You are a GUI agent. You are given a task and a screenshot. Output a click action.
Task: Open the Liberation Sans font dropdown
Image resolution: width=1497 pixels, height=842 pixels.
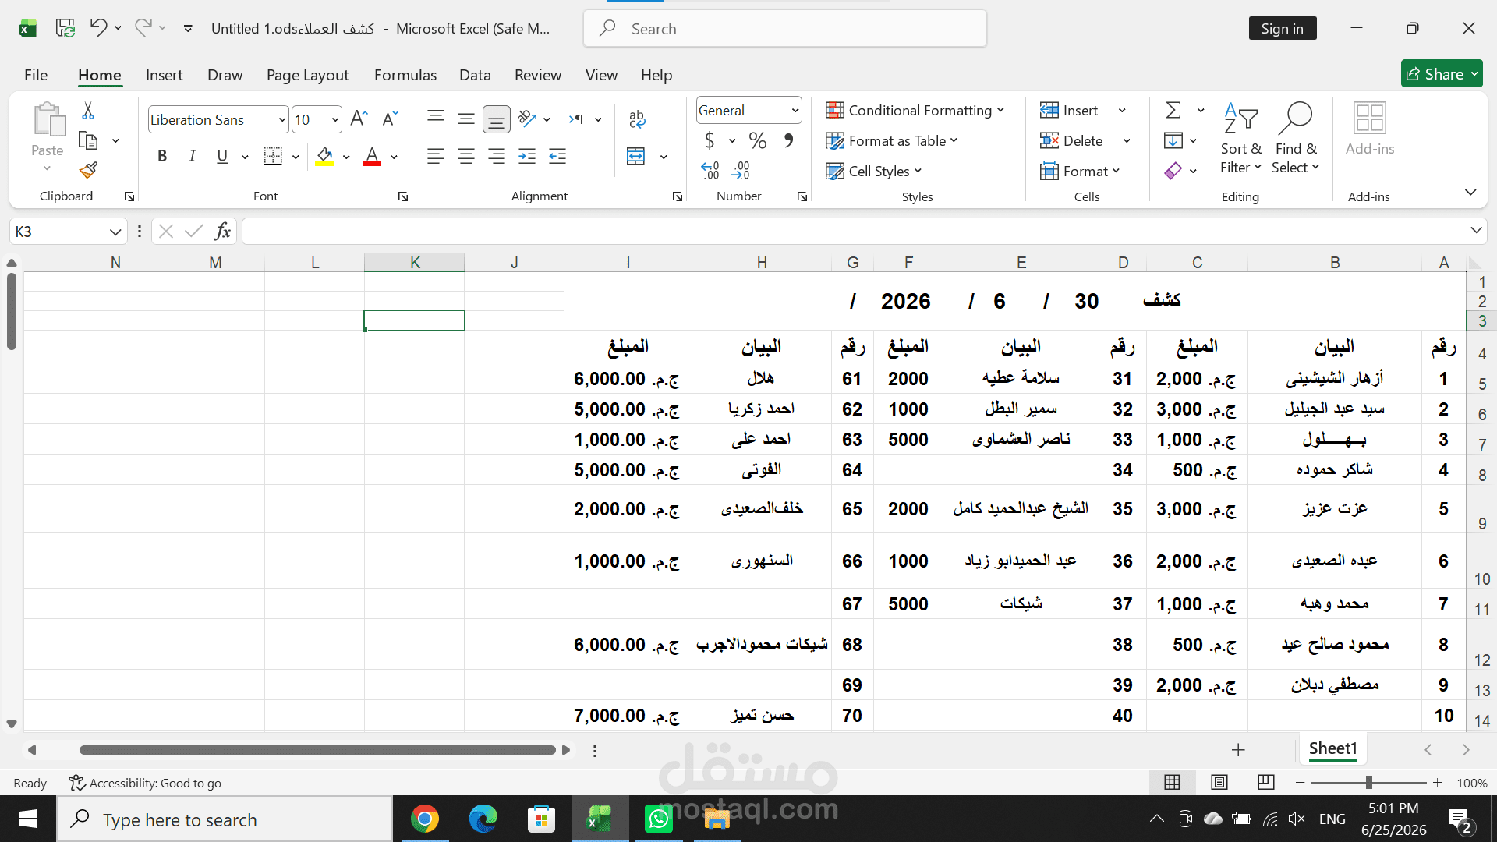[282, 119]
